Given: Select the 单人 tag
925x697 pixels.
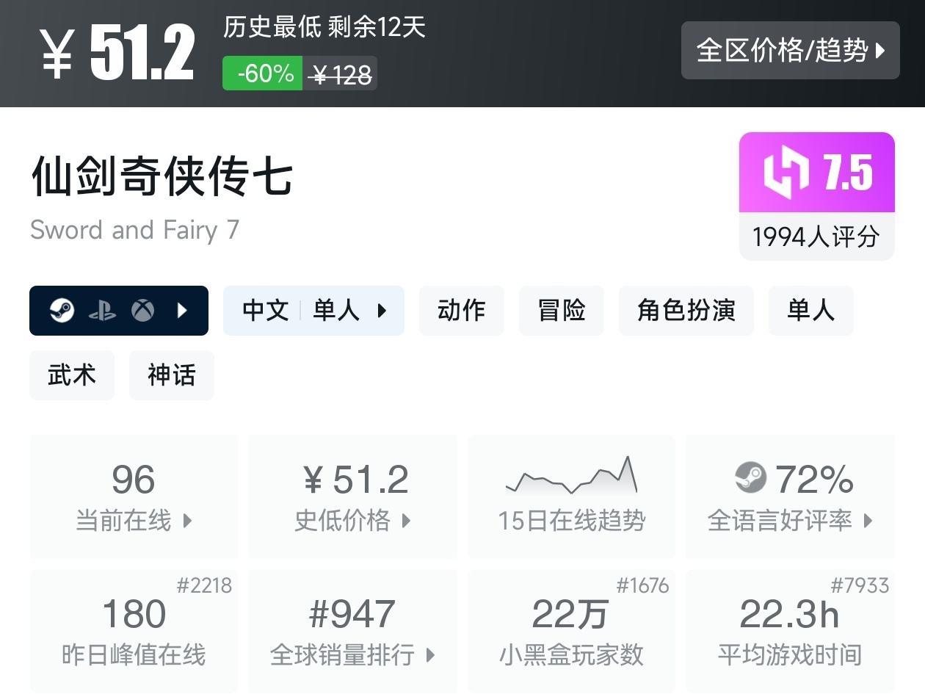Looking at the screenshot, I should pos(810,311).
